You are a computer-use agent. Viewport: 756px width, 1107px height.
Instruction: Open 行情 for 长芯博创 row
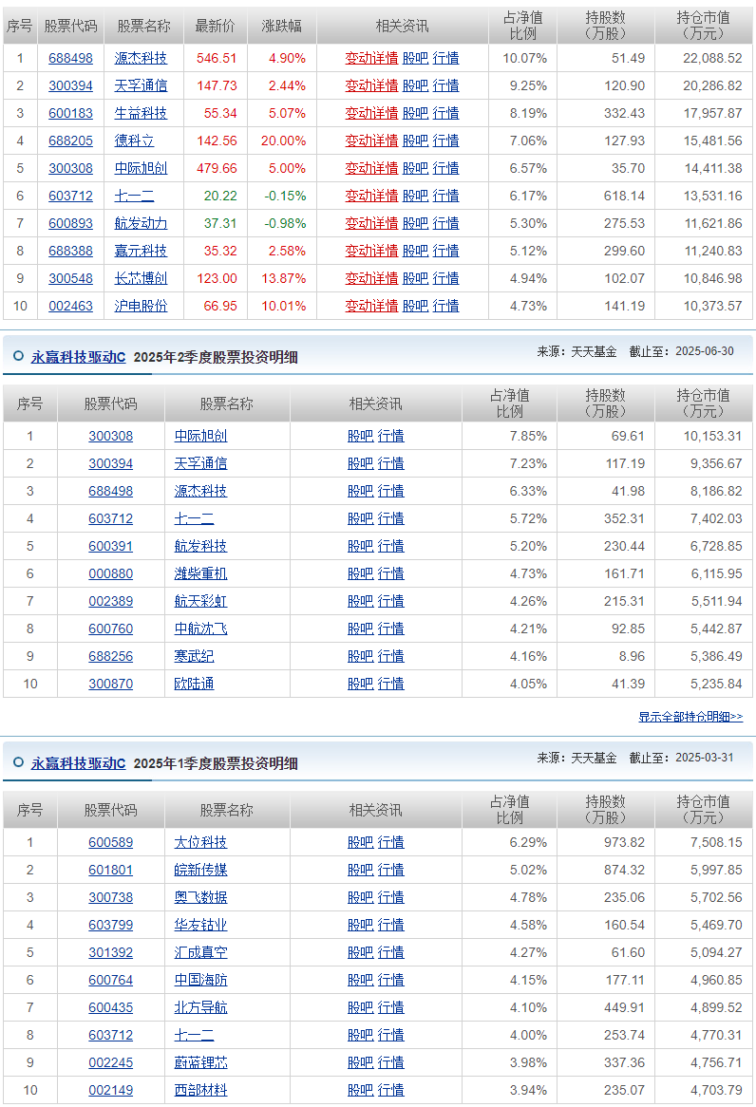[x=445, y=279]
